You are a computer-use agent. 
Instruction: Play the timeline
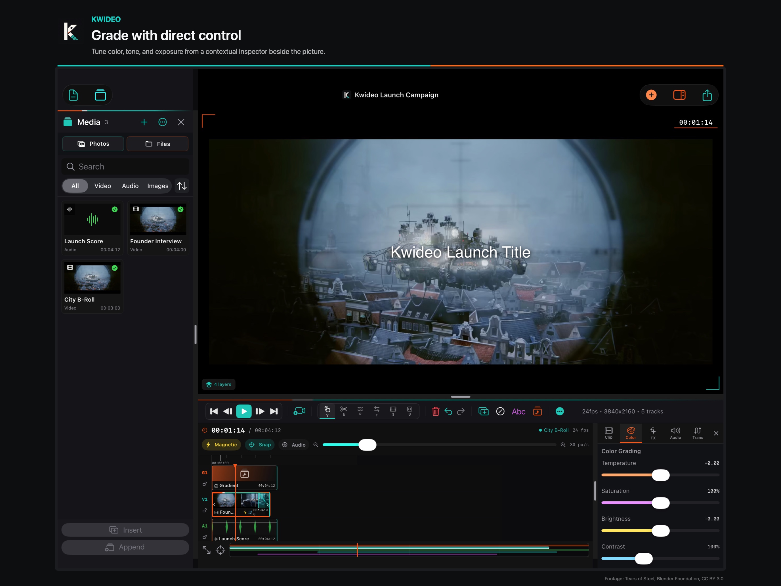(243, 411)
